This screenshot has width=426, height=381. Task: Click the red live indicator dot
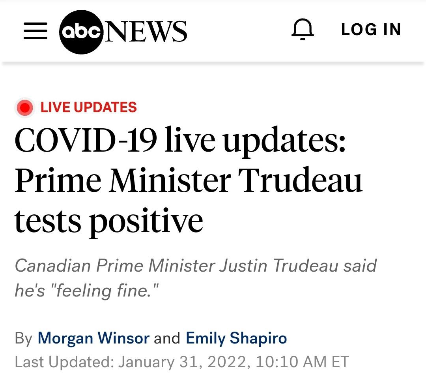(25, 107)
